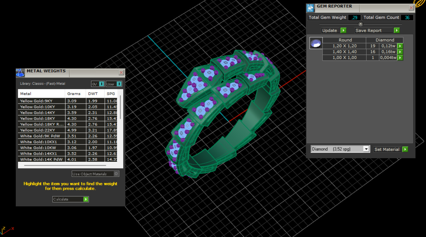Click the Save Report button
The height and width of the screenshot is (237, 426).
377,30
